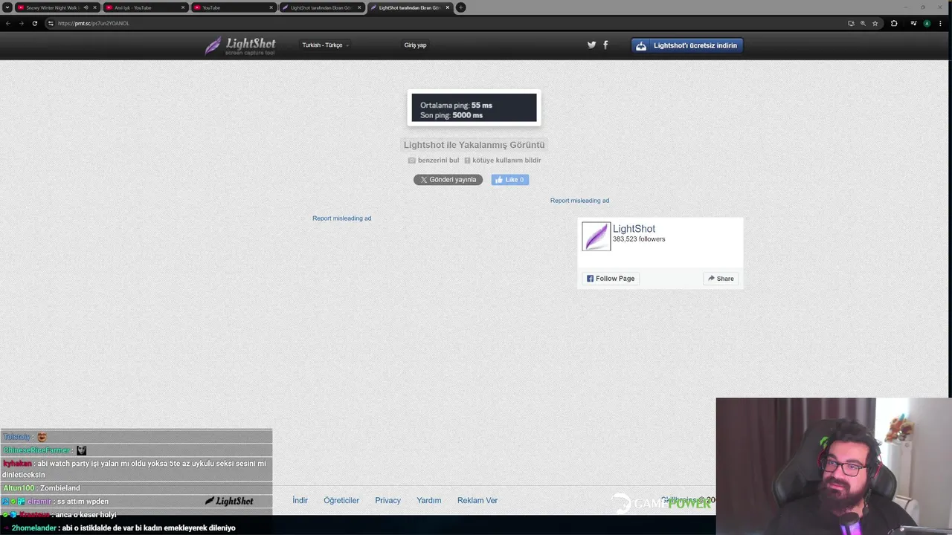This screenshot has width=952, height=535.
Task: Switch to Snowy Winter Night Walk tab
Action: click(x=51, y=7)
